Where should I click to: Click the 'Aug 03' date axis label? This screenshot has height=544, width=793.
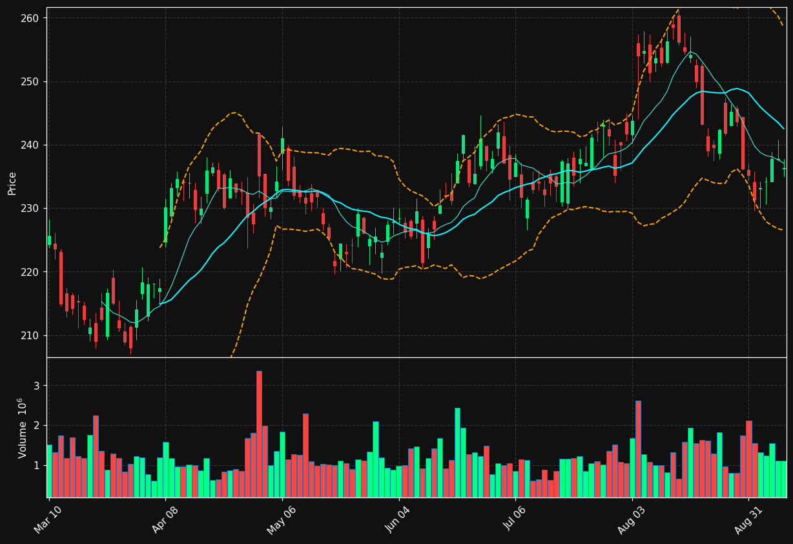[630, 520]
